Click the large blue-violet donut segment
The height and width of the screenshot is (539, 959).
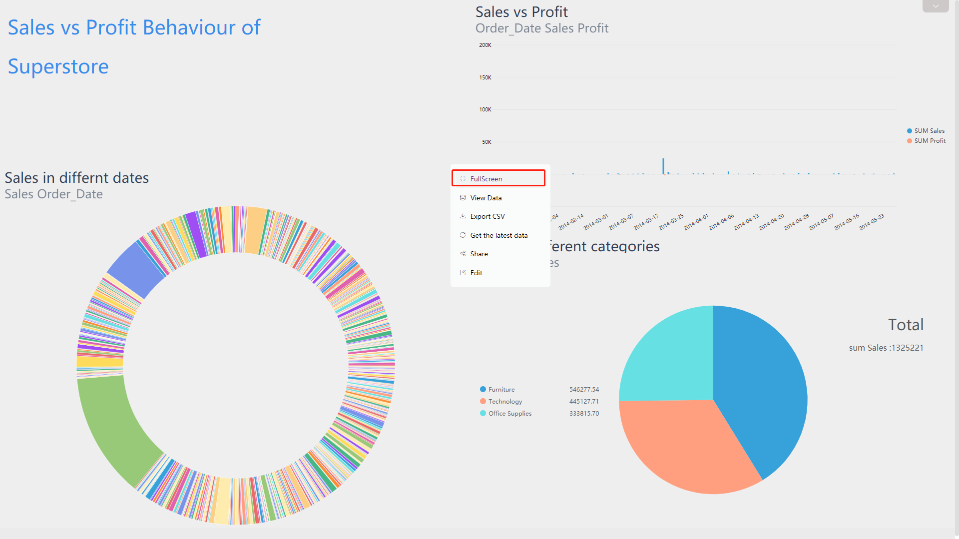point(135,270)
